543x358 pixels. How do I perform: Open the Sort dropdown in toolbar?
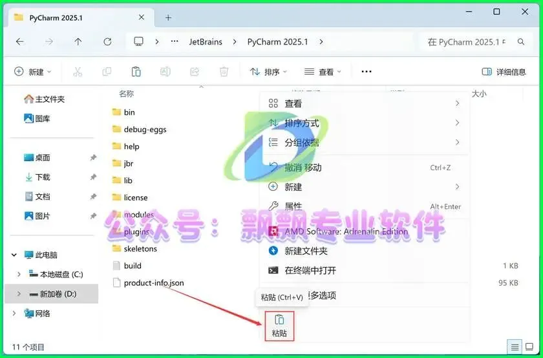268,72
